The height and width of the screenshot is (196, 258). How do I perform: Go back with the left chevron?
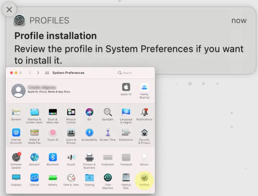click(x=30, y=73)
